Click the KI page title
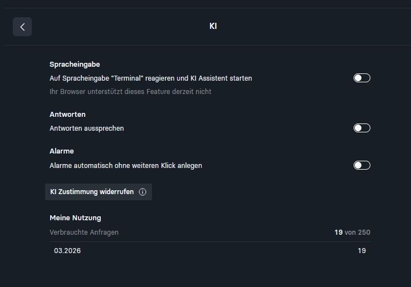The width and height of the screenshot is (411, 287). click(213, 26)
